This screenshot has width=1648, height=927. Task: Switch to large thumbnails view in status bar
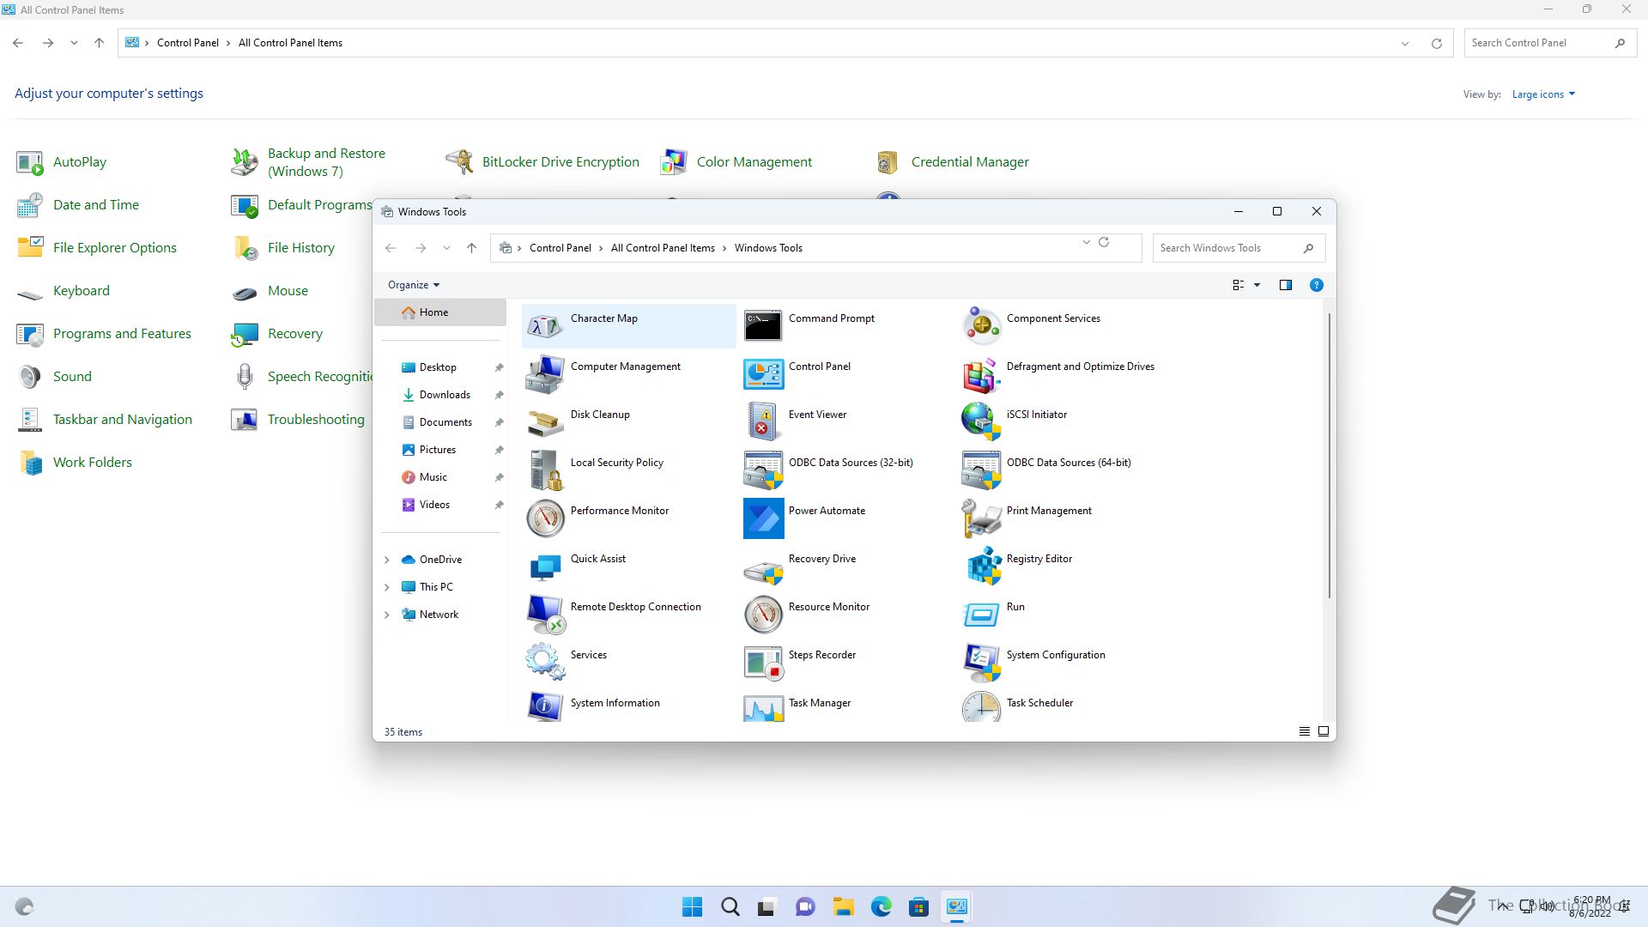coord(1323,731)
